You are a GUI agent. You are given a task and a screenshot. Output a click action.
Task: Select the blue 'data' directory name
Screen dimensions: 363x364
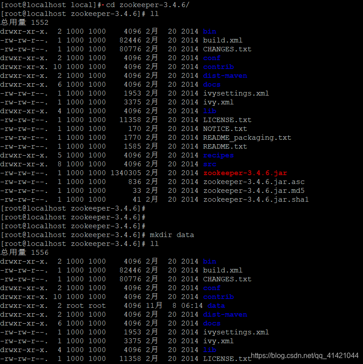coord(216,306)
